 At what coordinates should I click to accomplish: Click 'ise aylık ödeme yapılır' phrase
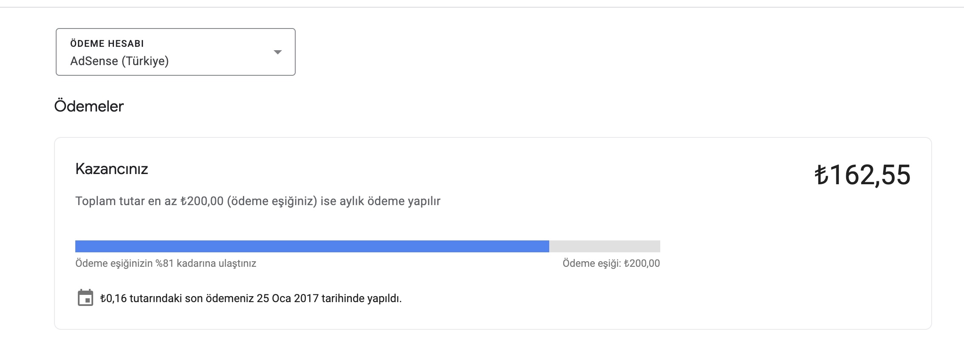pyautogui.click(x=380, y=201)
